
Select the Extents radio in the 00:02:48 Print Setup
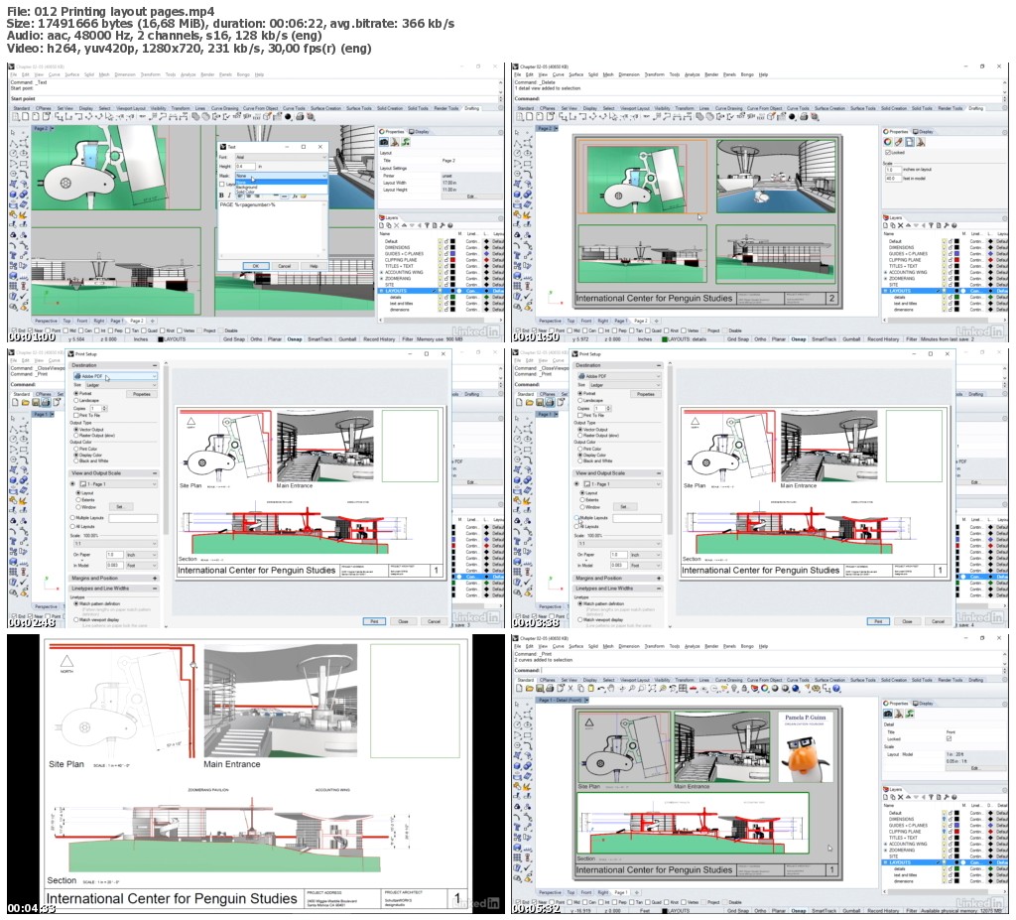click(78, 500)
